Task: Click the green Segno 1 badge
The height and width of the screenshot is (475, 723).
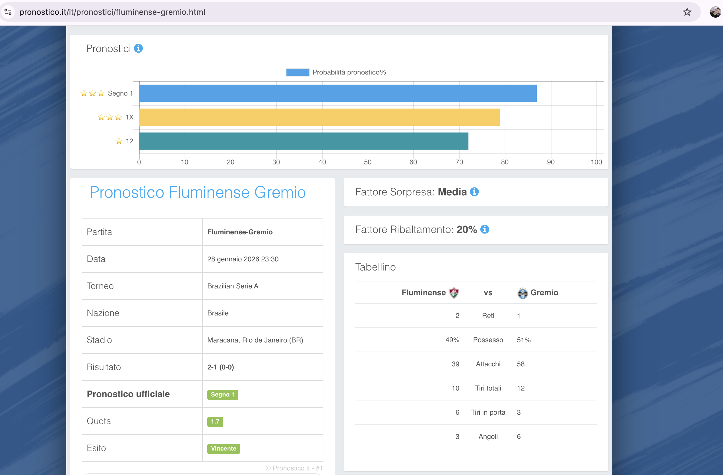Action: tap(222, 395)
